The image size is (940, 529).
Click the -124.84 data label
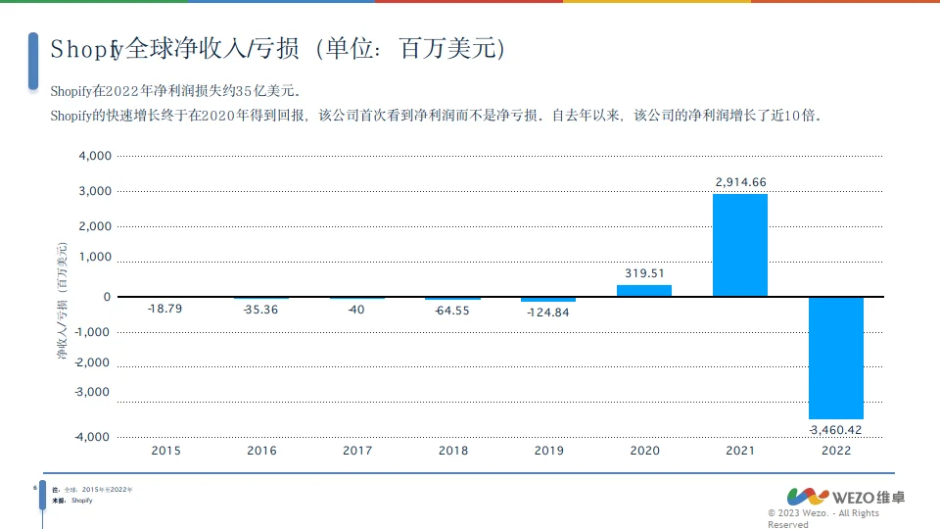pyautogui.click(x=548, y=313)
